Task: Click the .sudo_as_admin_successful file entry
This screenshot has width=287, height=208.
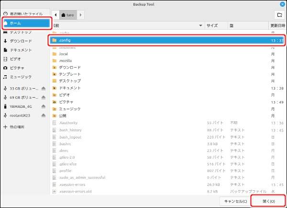Action: (x=167, y=177)
